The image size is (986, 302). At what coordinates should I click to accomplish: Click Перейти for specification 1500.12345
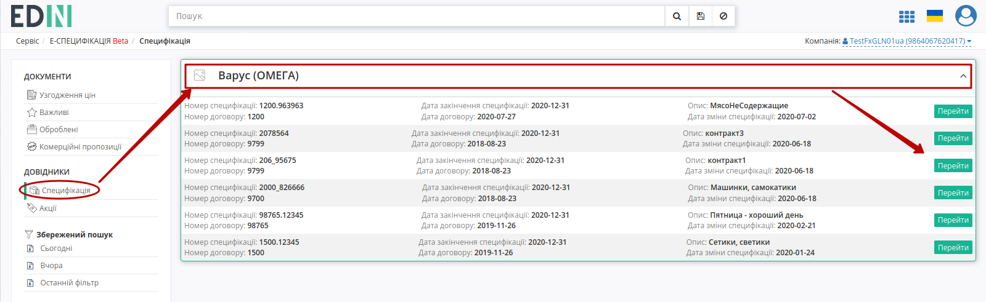point(953,248)
